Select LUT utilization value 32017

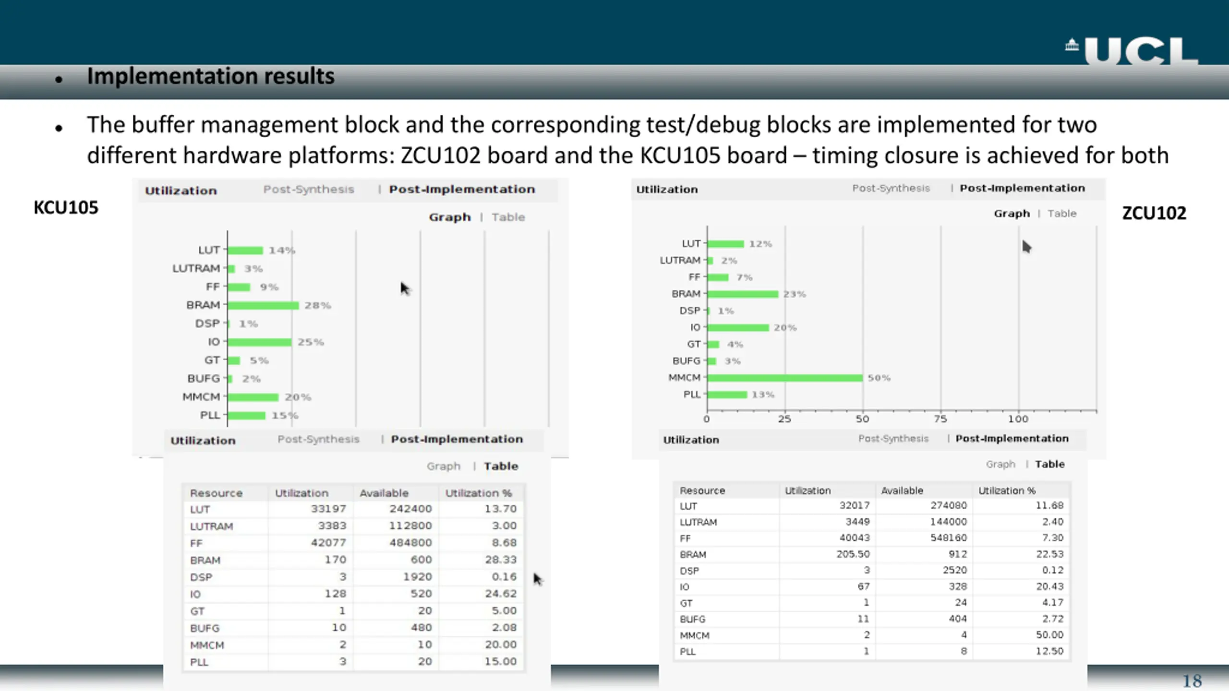(x=855, y=506)
